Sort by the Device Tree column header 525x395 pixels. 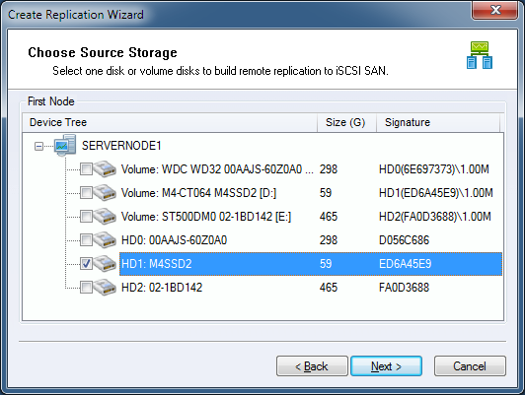pyautogui.click(x=170, y=122)
